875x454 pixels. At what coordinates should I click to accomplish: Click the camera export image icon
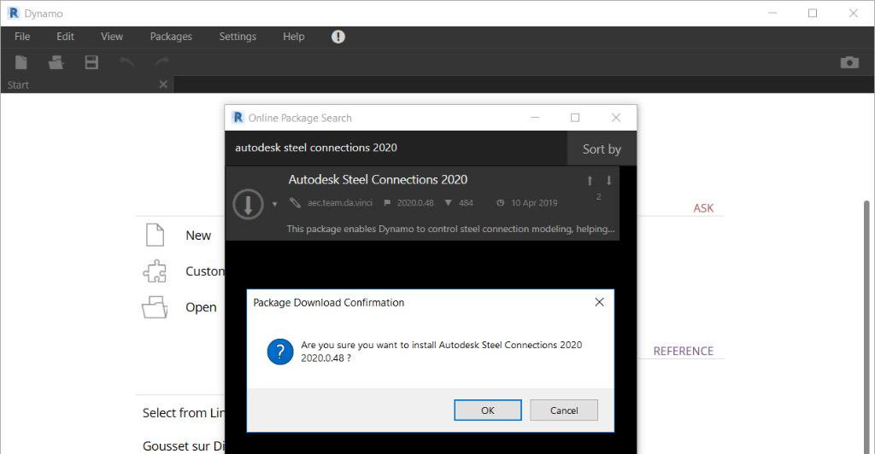coord(849,61)
